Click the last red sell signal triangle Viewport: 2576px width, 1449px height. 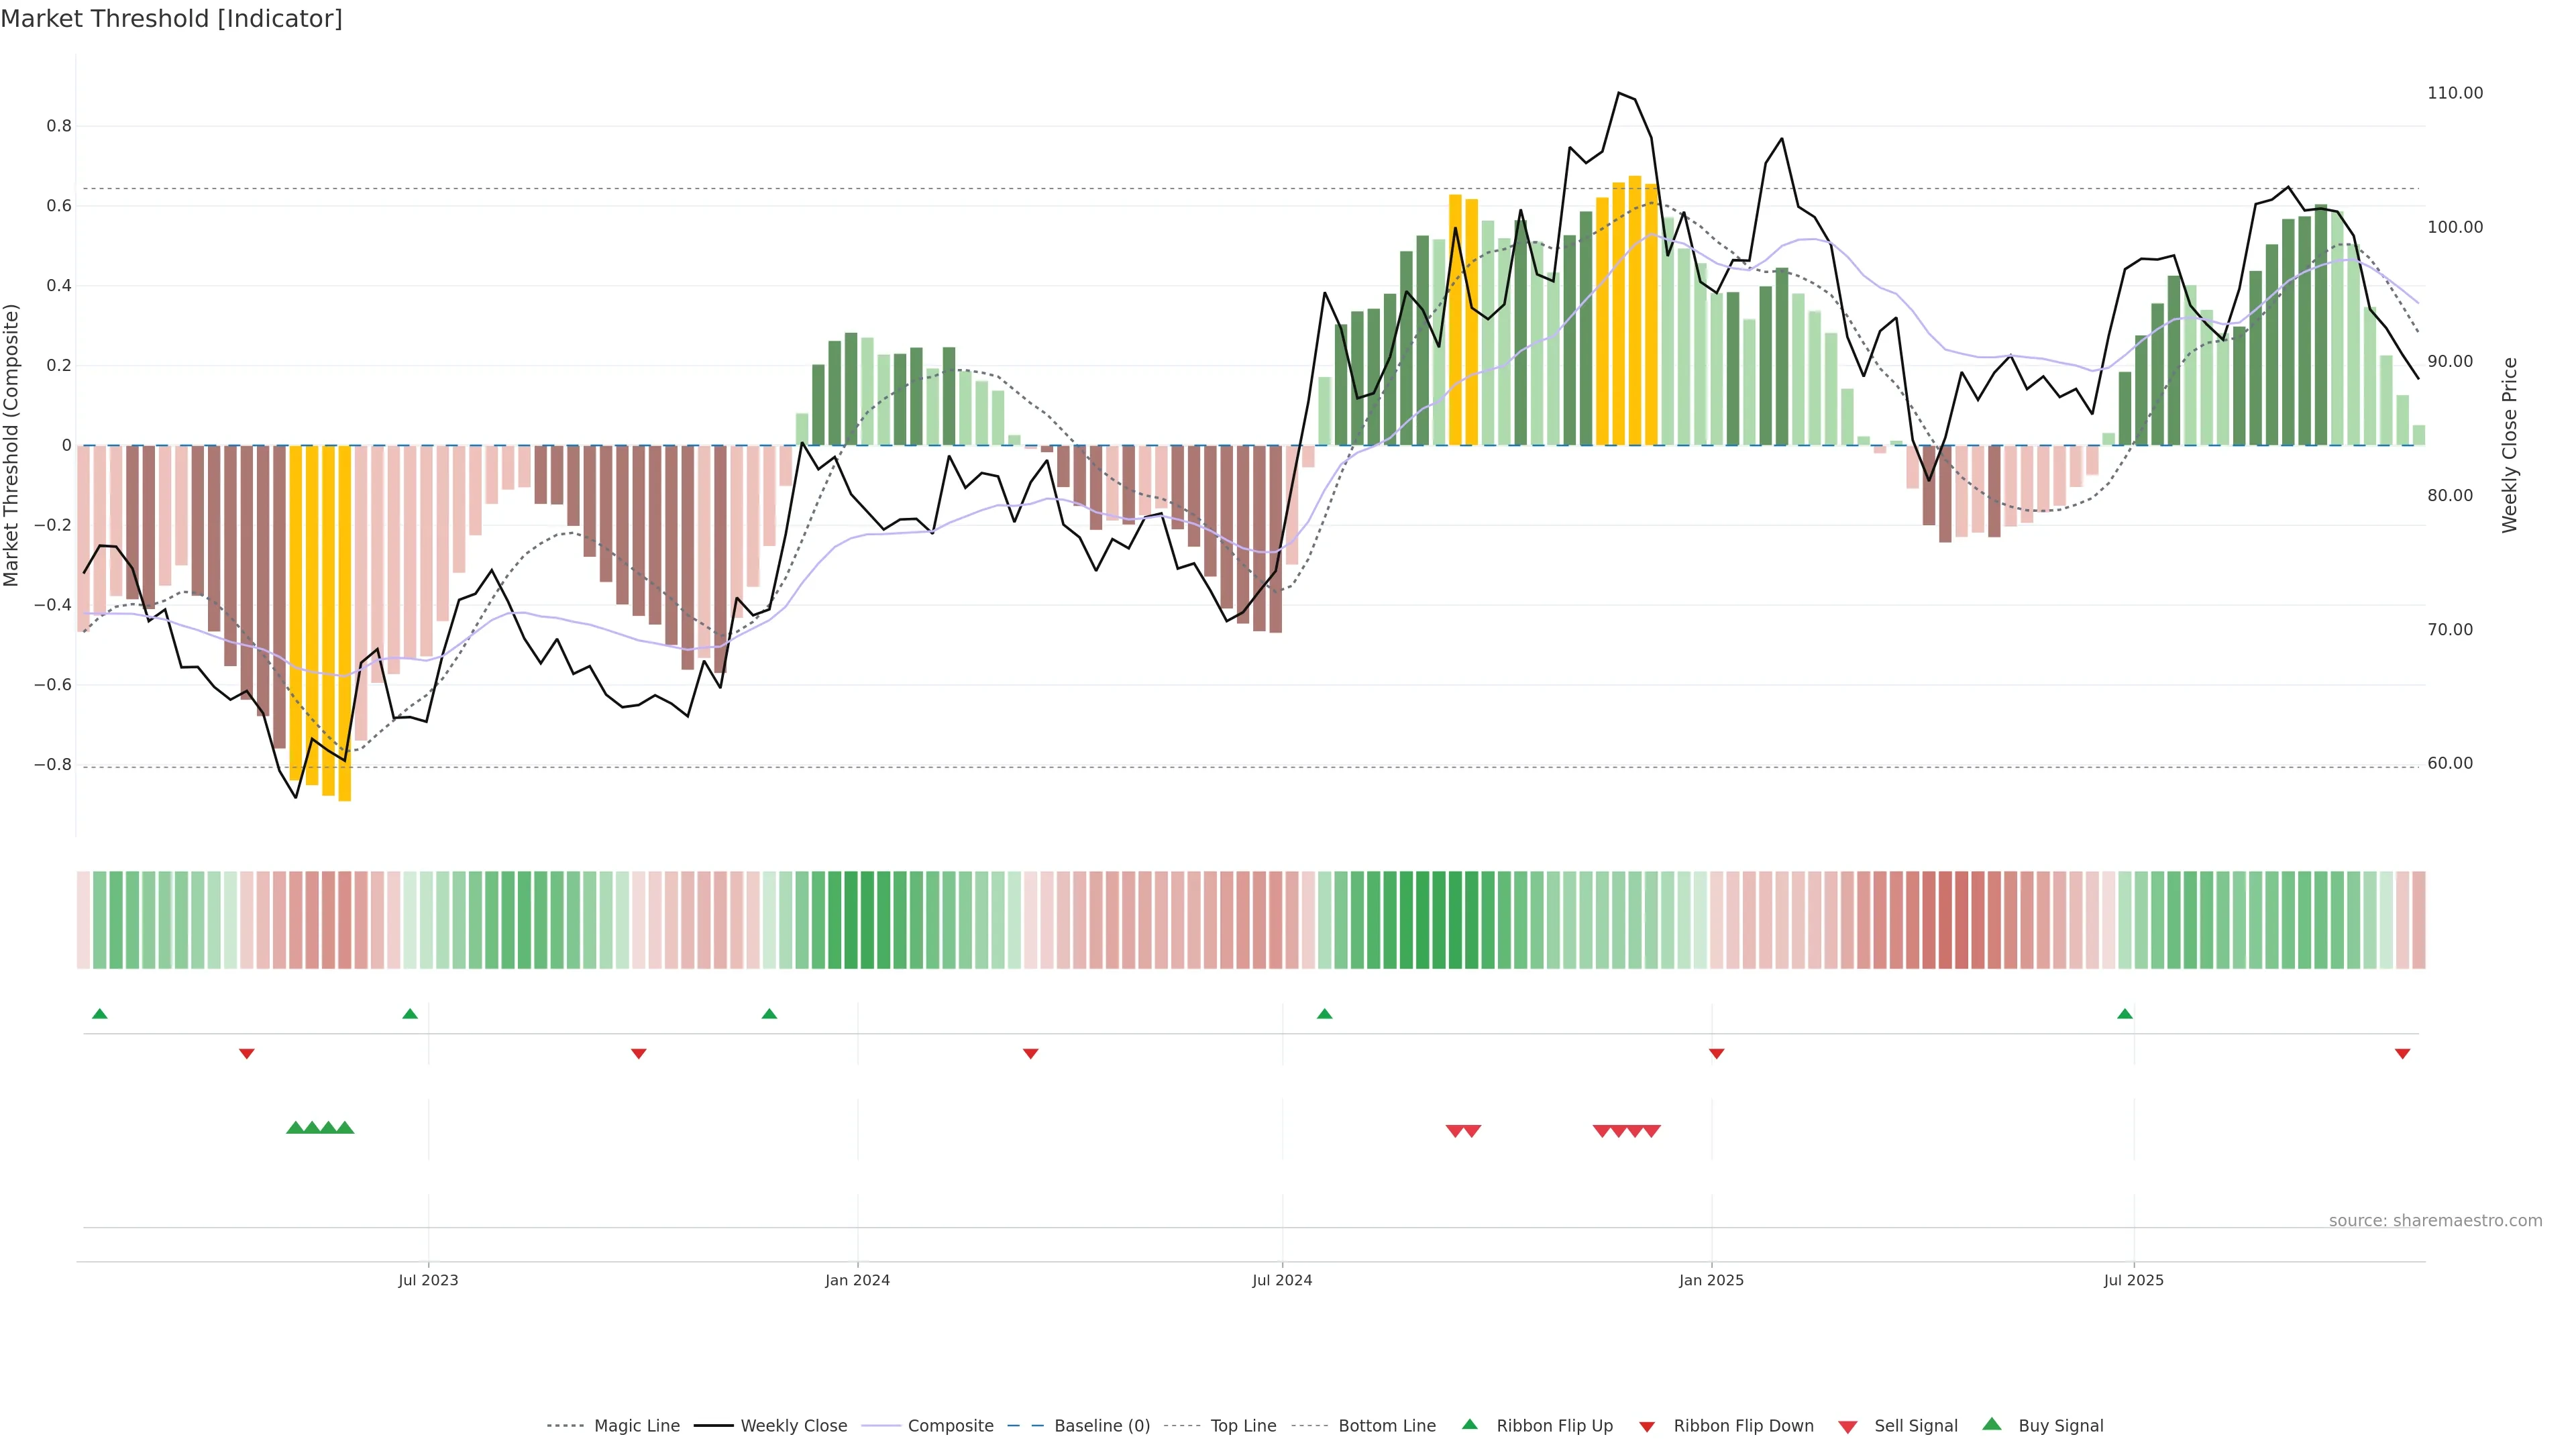1651,1131
